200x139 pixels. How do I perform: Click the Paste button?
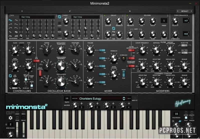(59, 29)
